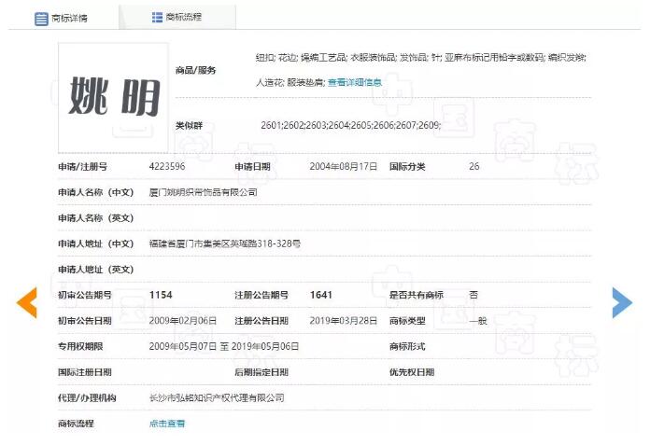Click registration announcement date 2019年03月28日

[344, 321]
